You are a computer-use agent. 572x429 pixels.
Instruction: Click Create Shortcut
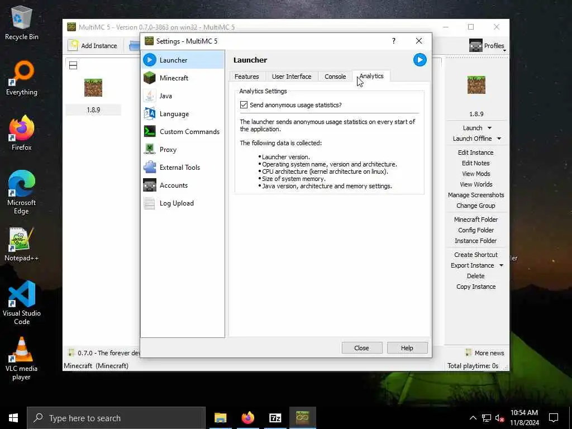[476, 255]
